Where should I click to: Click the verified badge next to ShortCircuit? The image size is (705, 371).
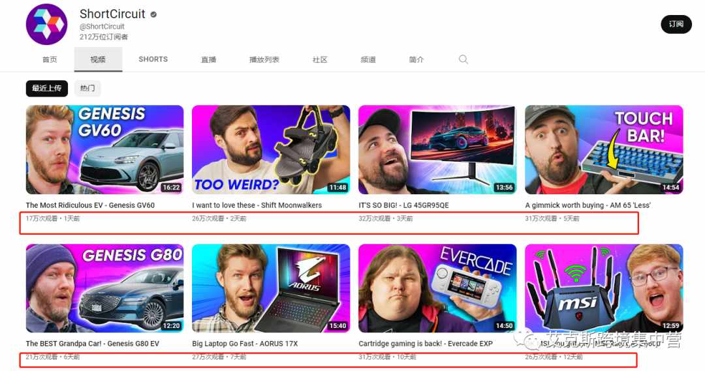point(153,14)
